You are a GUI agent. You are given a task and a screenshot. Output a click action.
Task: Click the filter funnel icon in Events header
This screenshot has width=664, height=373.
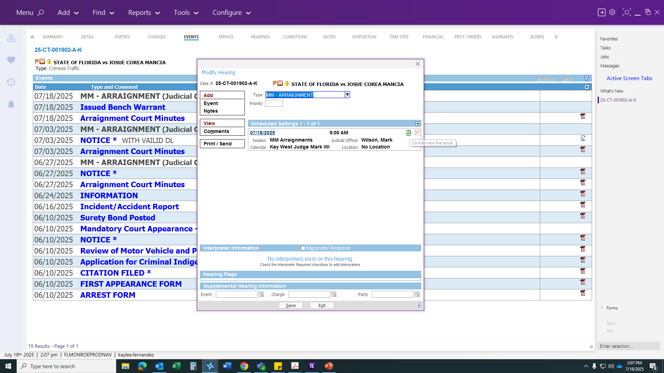click(587, 78)
